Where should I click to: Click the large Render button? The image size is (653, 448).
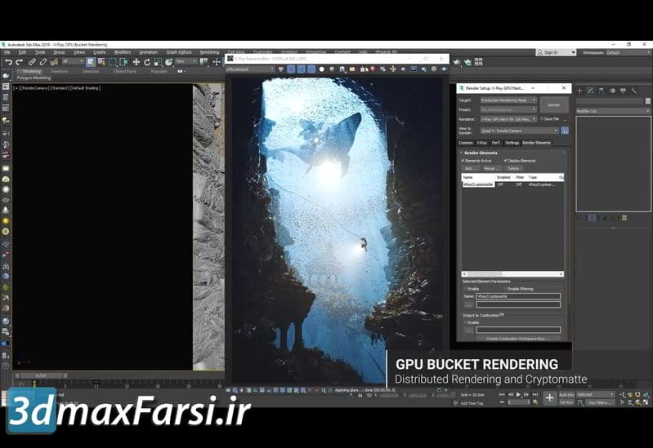[x=553, y=104]
